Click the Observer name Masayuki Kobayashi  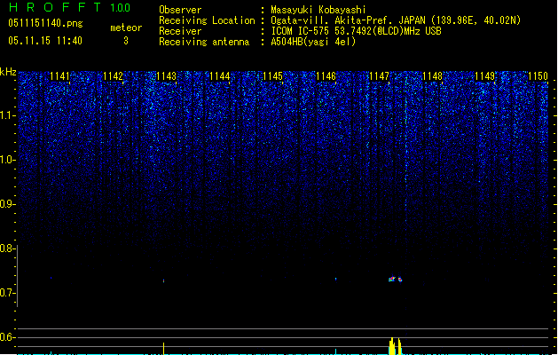point(318,10)
